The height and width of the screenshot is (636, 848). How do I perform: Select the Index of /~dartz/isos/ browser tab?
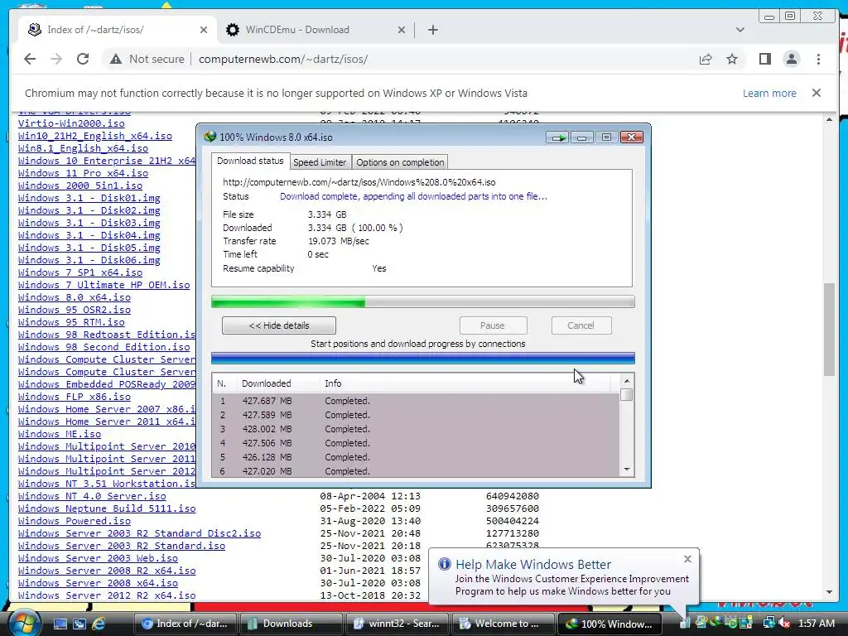click(118, 30)
